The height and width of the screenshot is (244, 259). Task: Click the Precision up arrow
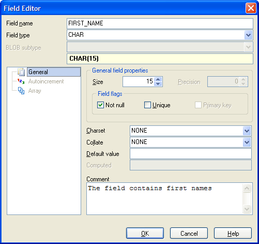243,79
